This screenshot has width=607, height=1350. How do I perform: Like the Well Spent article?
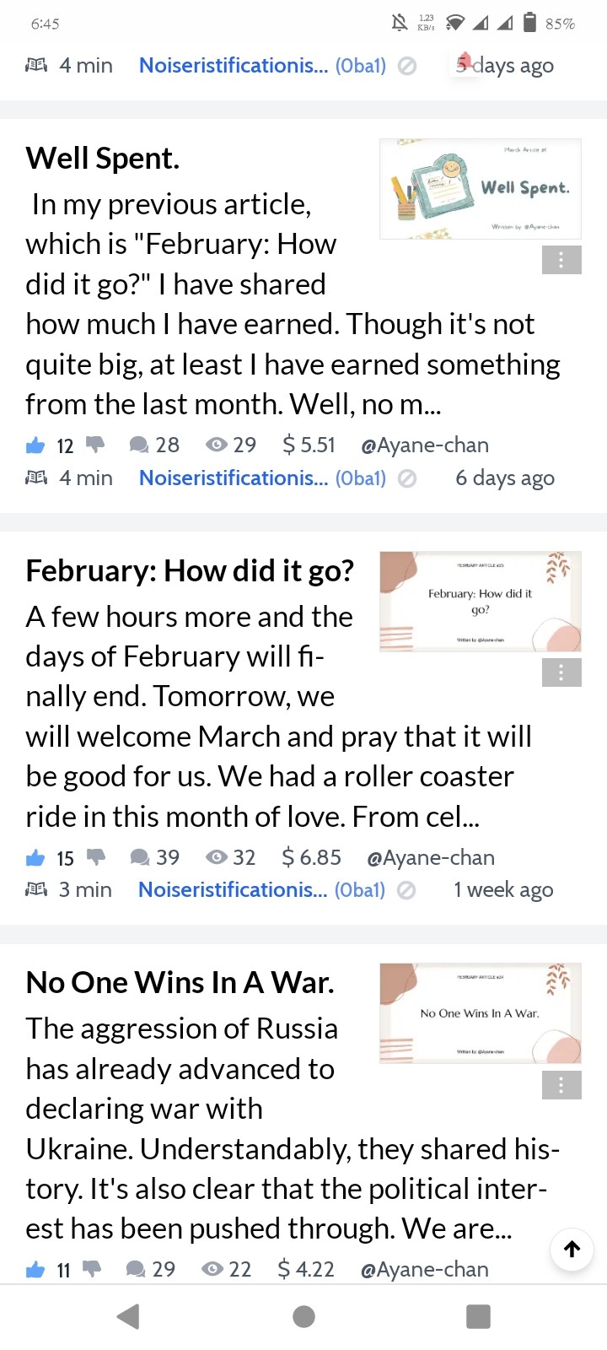35,445
